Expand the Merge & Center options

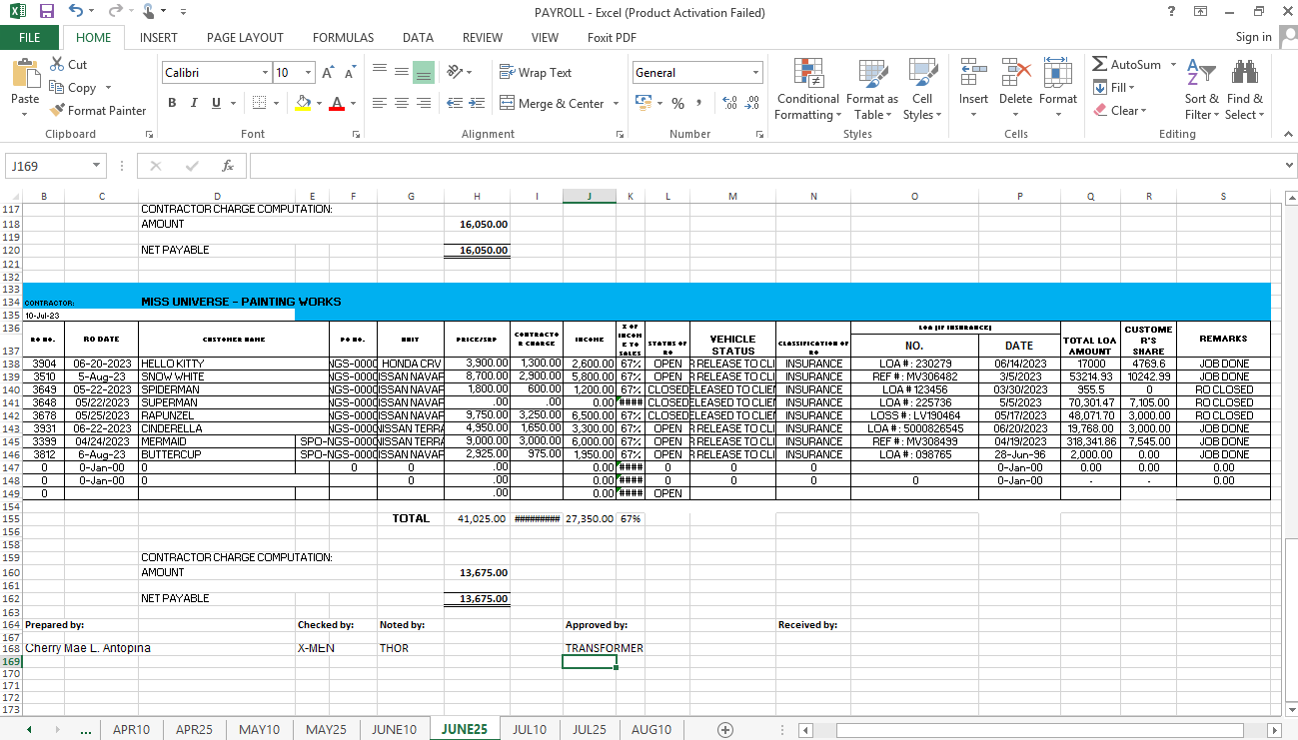point(616,103)
